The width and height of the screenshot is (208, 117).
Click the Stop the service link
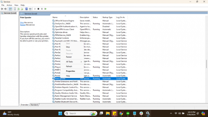(x=22, y=22)
